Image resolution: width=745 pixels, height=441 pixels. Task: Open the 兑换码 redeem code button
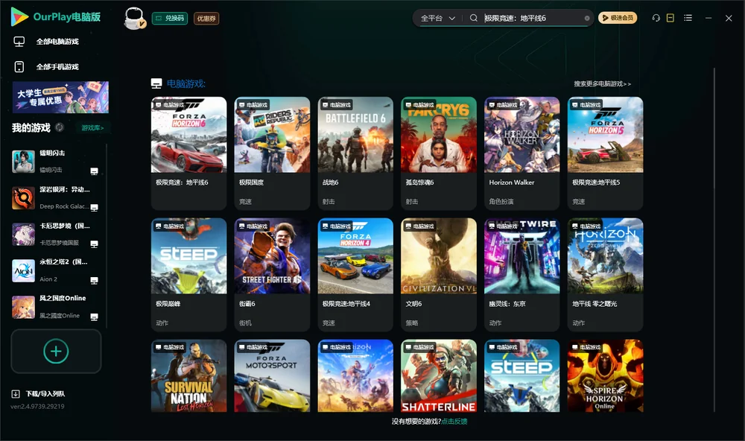point(170,18)
